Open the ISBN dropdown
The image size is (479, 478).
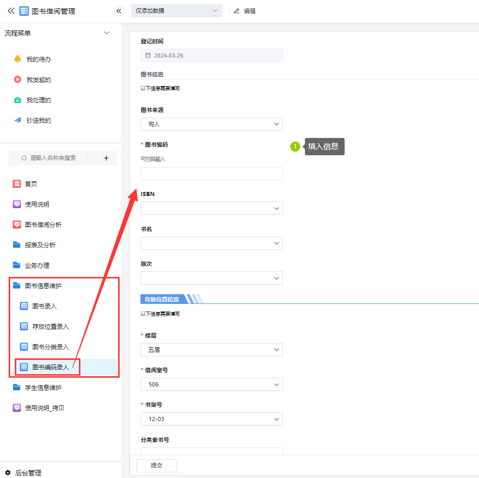tap(212, 208)
